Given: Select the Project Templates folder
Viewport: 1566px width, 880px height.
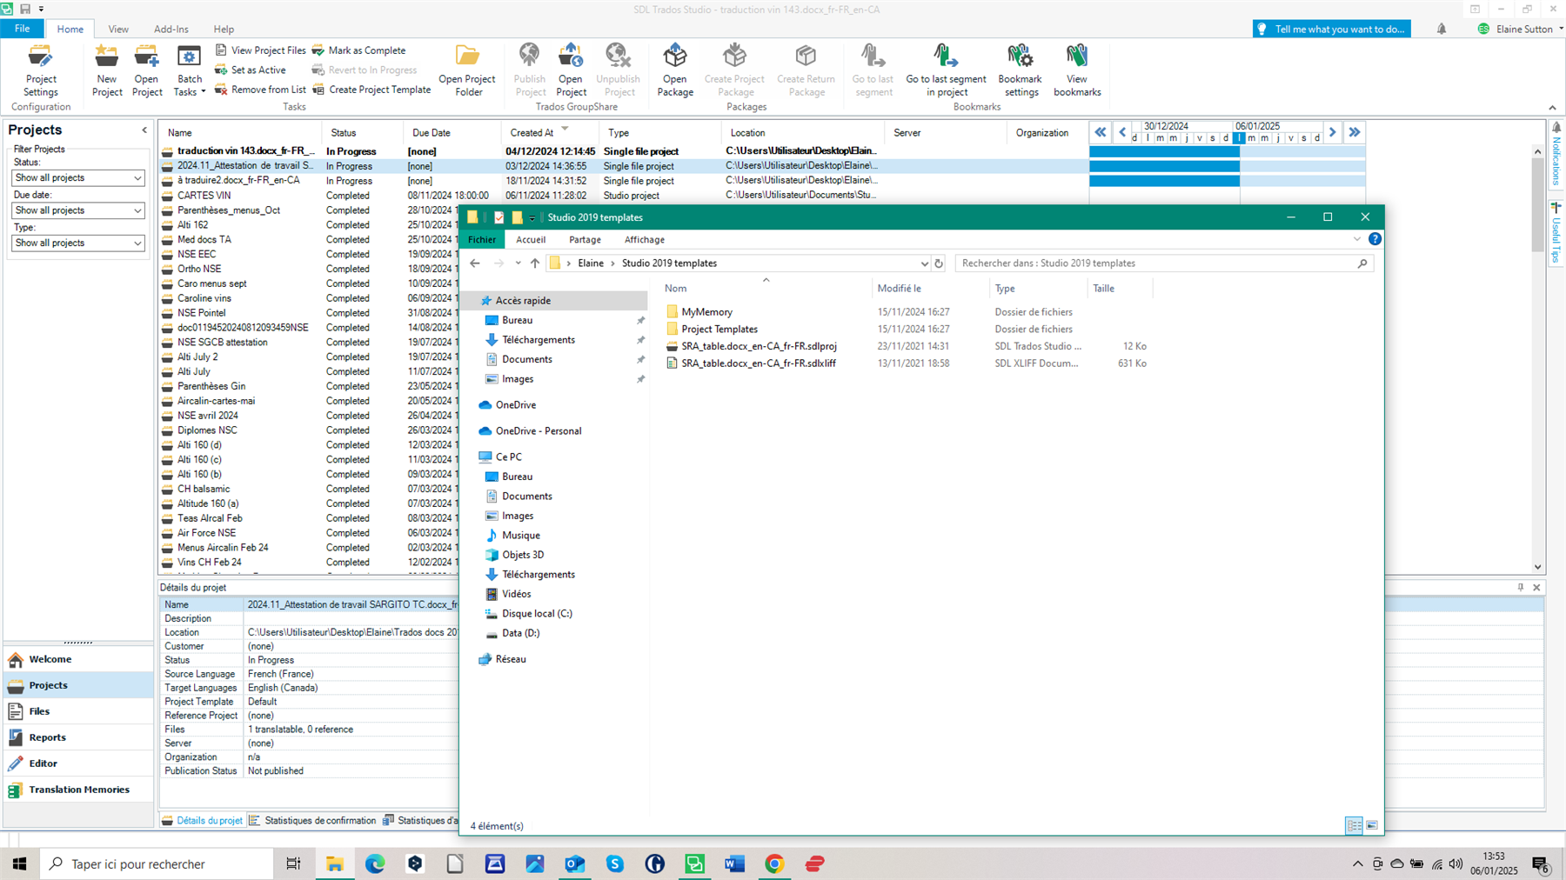Looking at the screenshot, I should pyautogui.click(x=719, y=329).
